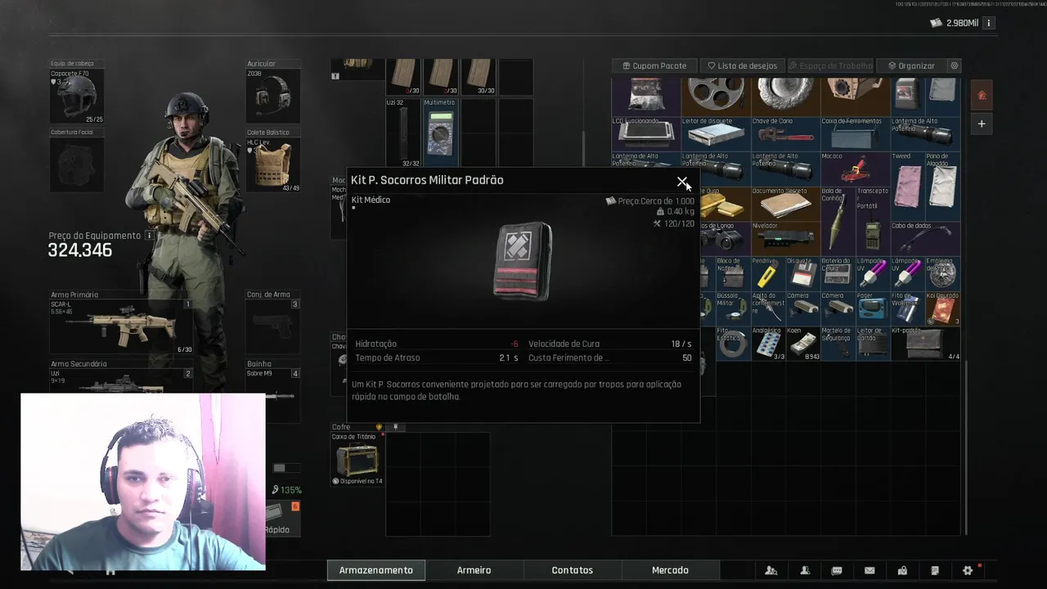The width and height of the screenshot is (1047, 589).
Task: Open the Armazenamento tab
Action: 376,570
